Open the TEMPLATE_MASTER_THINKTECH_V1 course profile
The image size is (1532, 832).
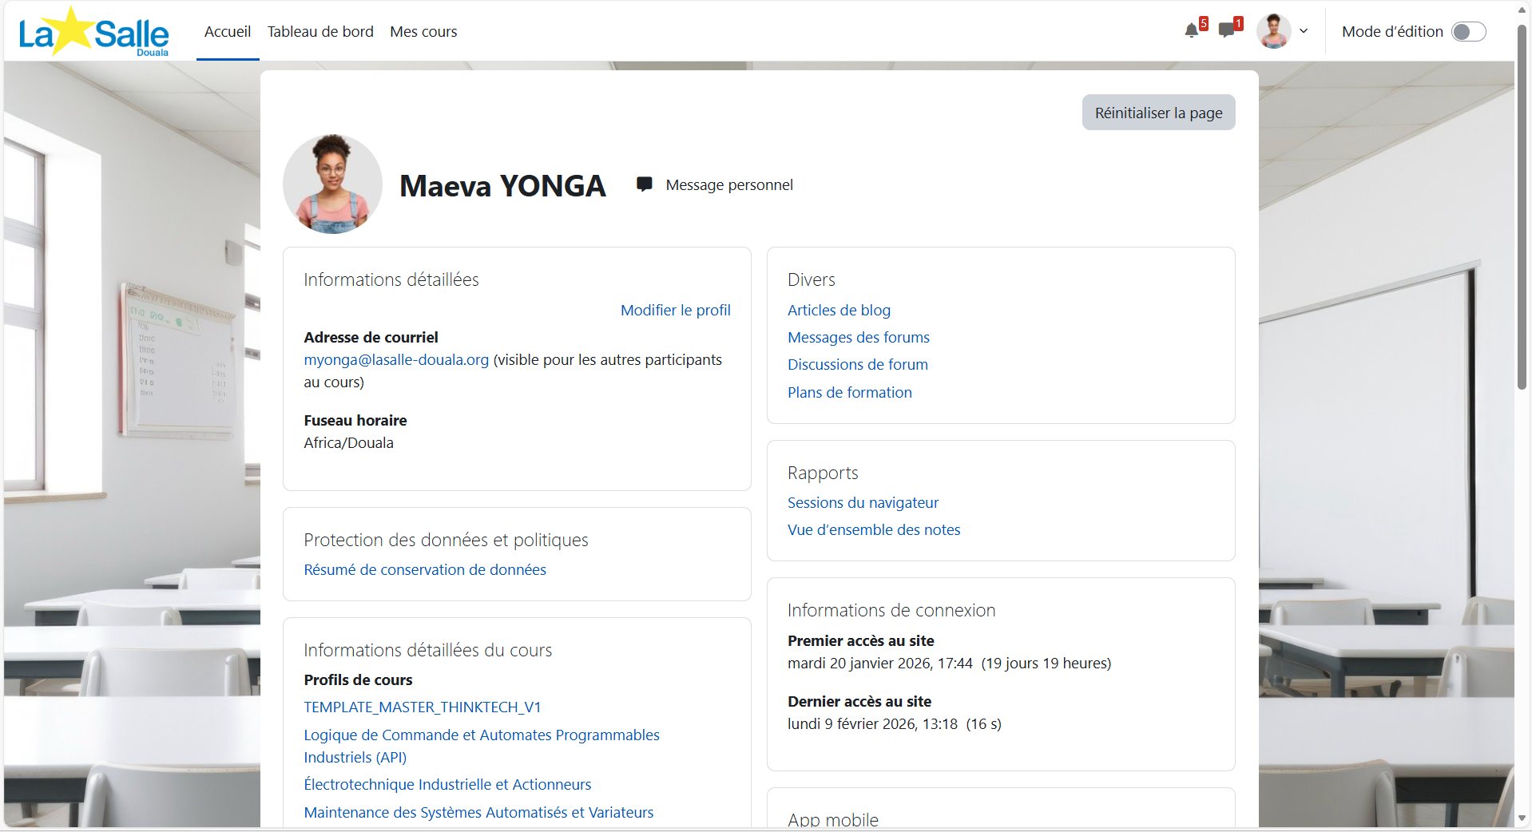(423, 707)
